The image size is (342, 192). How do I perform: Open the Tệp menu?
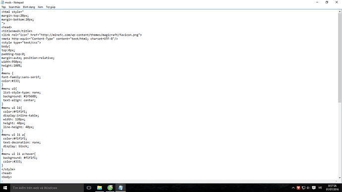(3, 7)
